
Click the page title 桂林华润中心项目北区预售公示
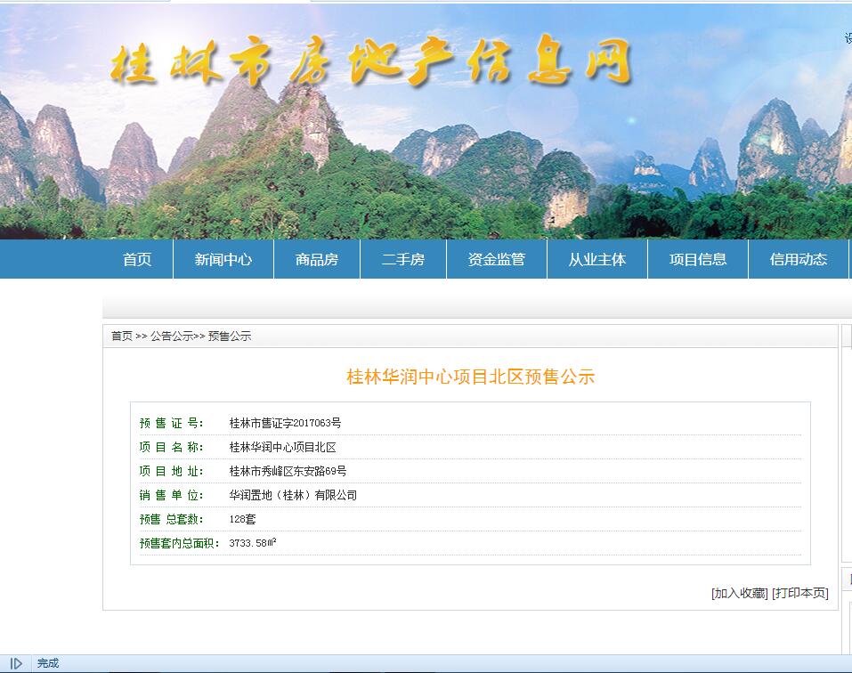click(470, 377)
